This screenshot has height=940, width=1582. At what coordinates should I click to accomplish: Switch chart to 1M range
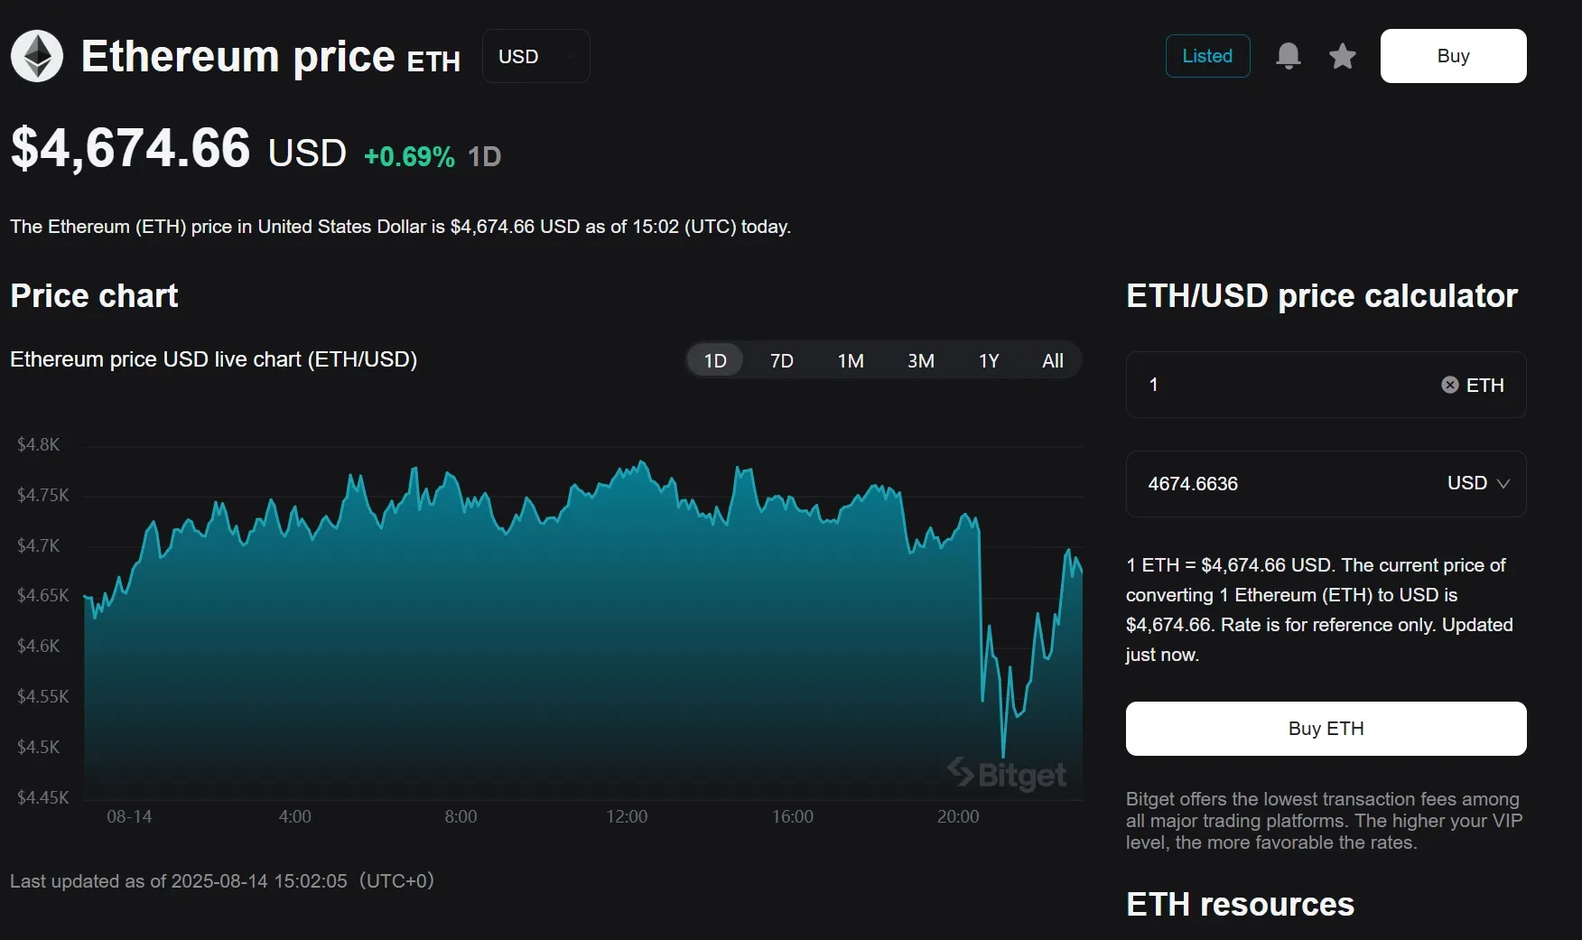click(851, 360)
